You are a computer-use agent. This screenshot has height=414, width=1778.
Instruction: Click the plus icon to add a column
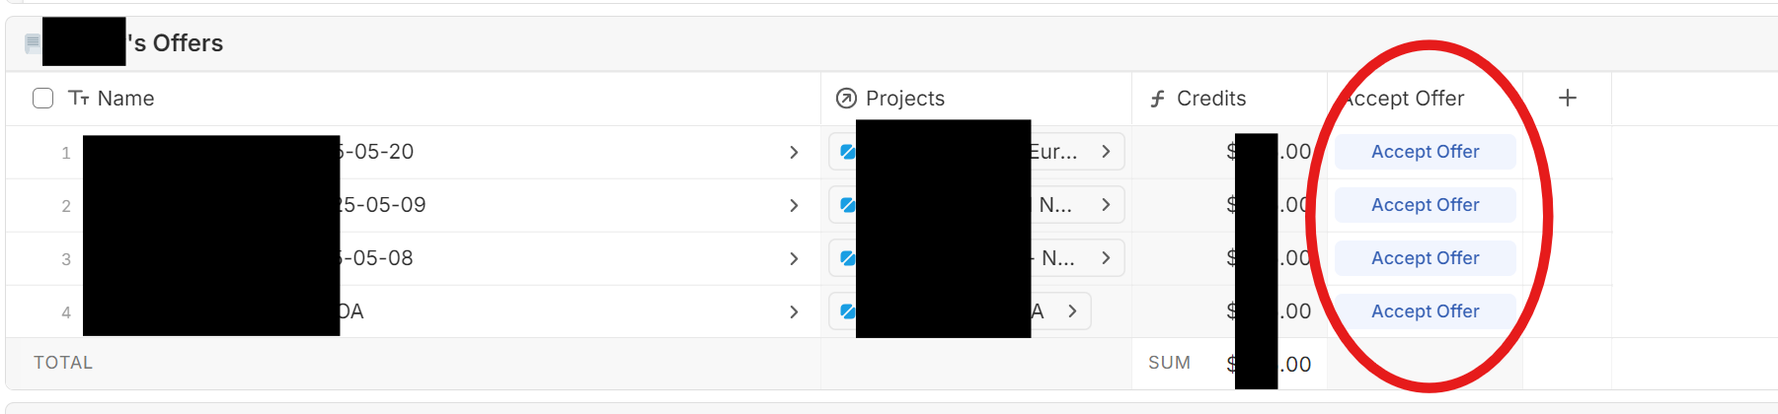tap(1567, 98)
